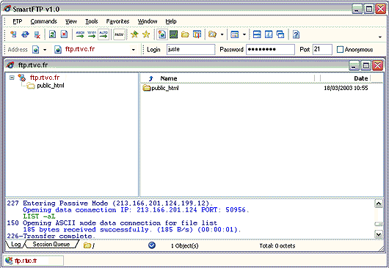Click the green monitor toolbar icon
Image resolution: width=389 pixels, height=268 pixels.
tap(173, 34)
